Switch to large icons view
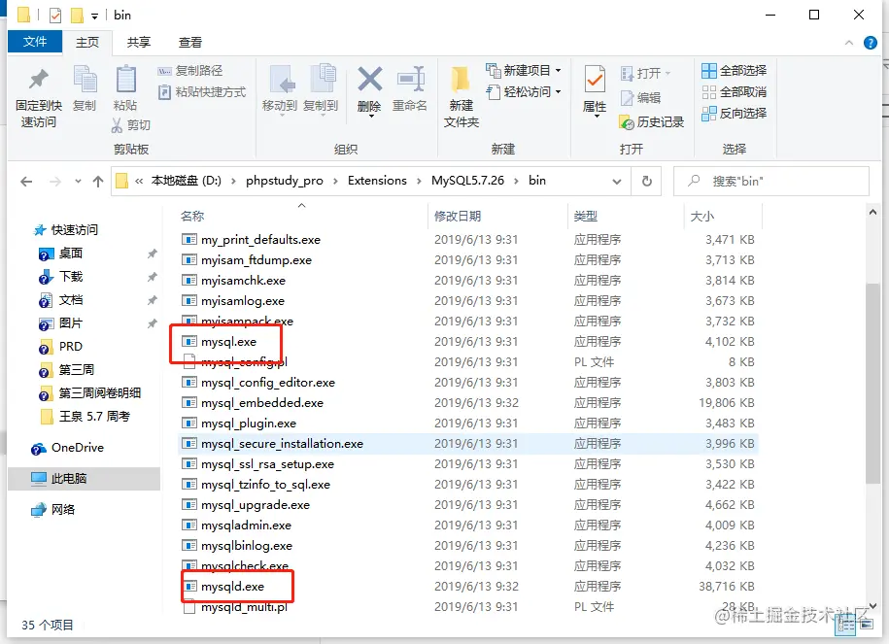The width and height of the screenshot is (889, 644). click(x=865, y=625)
